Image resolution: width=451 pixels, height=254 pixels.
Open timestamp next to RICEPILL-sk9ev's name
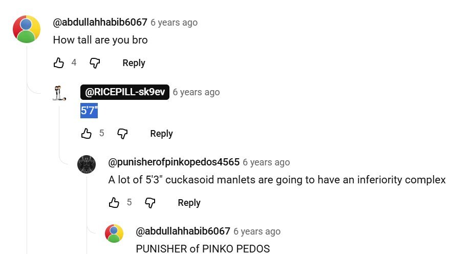point(196,92)
